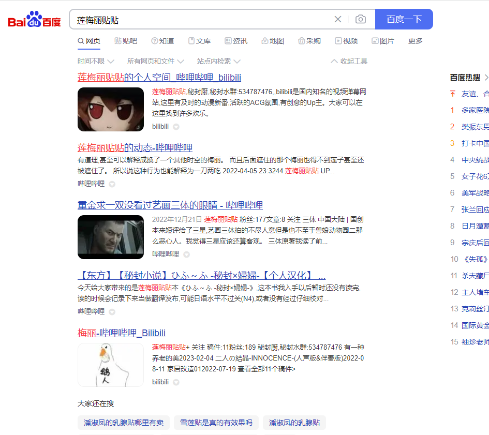Open the 时间不限 filter dropdown
This screenshot has width=489, height=435.
point(95,61)
